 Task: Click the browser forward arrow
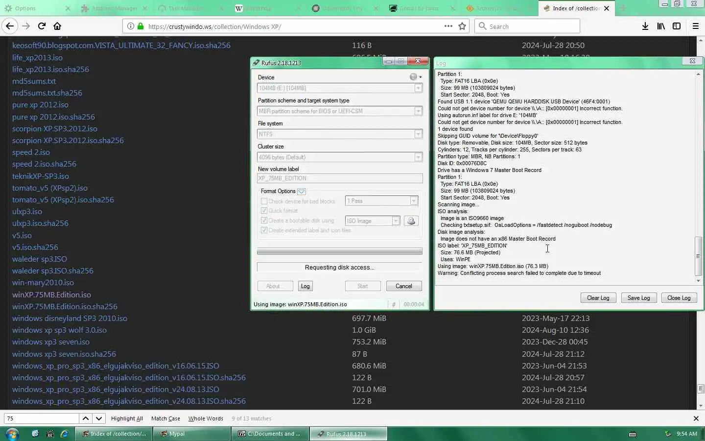26,26
